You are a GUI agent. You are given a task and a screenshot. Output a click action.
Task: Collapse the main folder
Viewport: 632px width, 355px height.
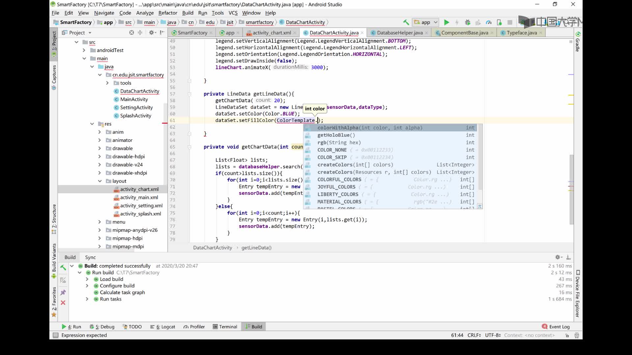[84, 59]
